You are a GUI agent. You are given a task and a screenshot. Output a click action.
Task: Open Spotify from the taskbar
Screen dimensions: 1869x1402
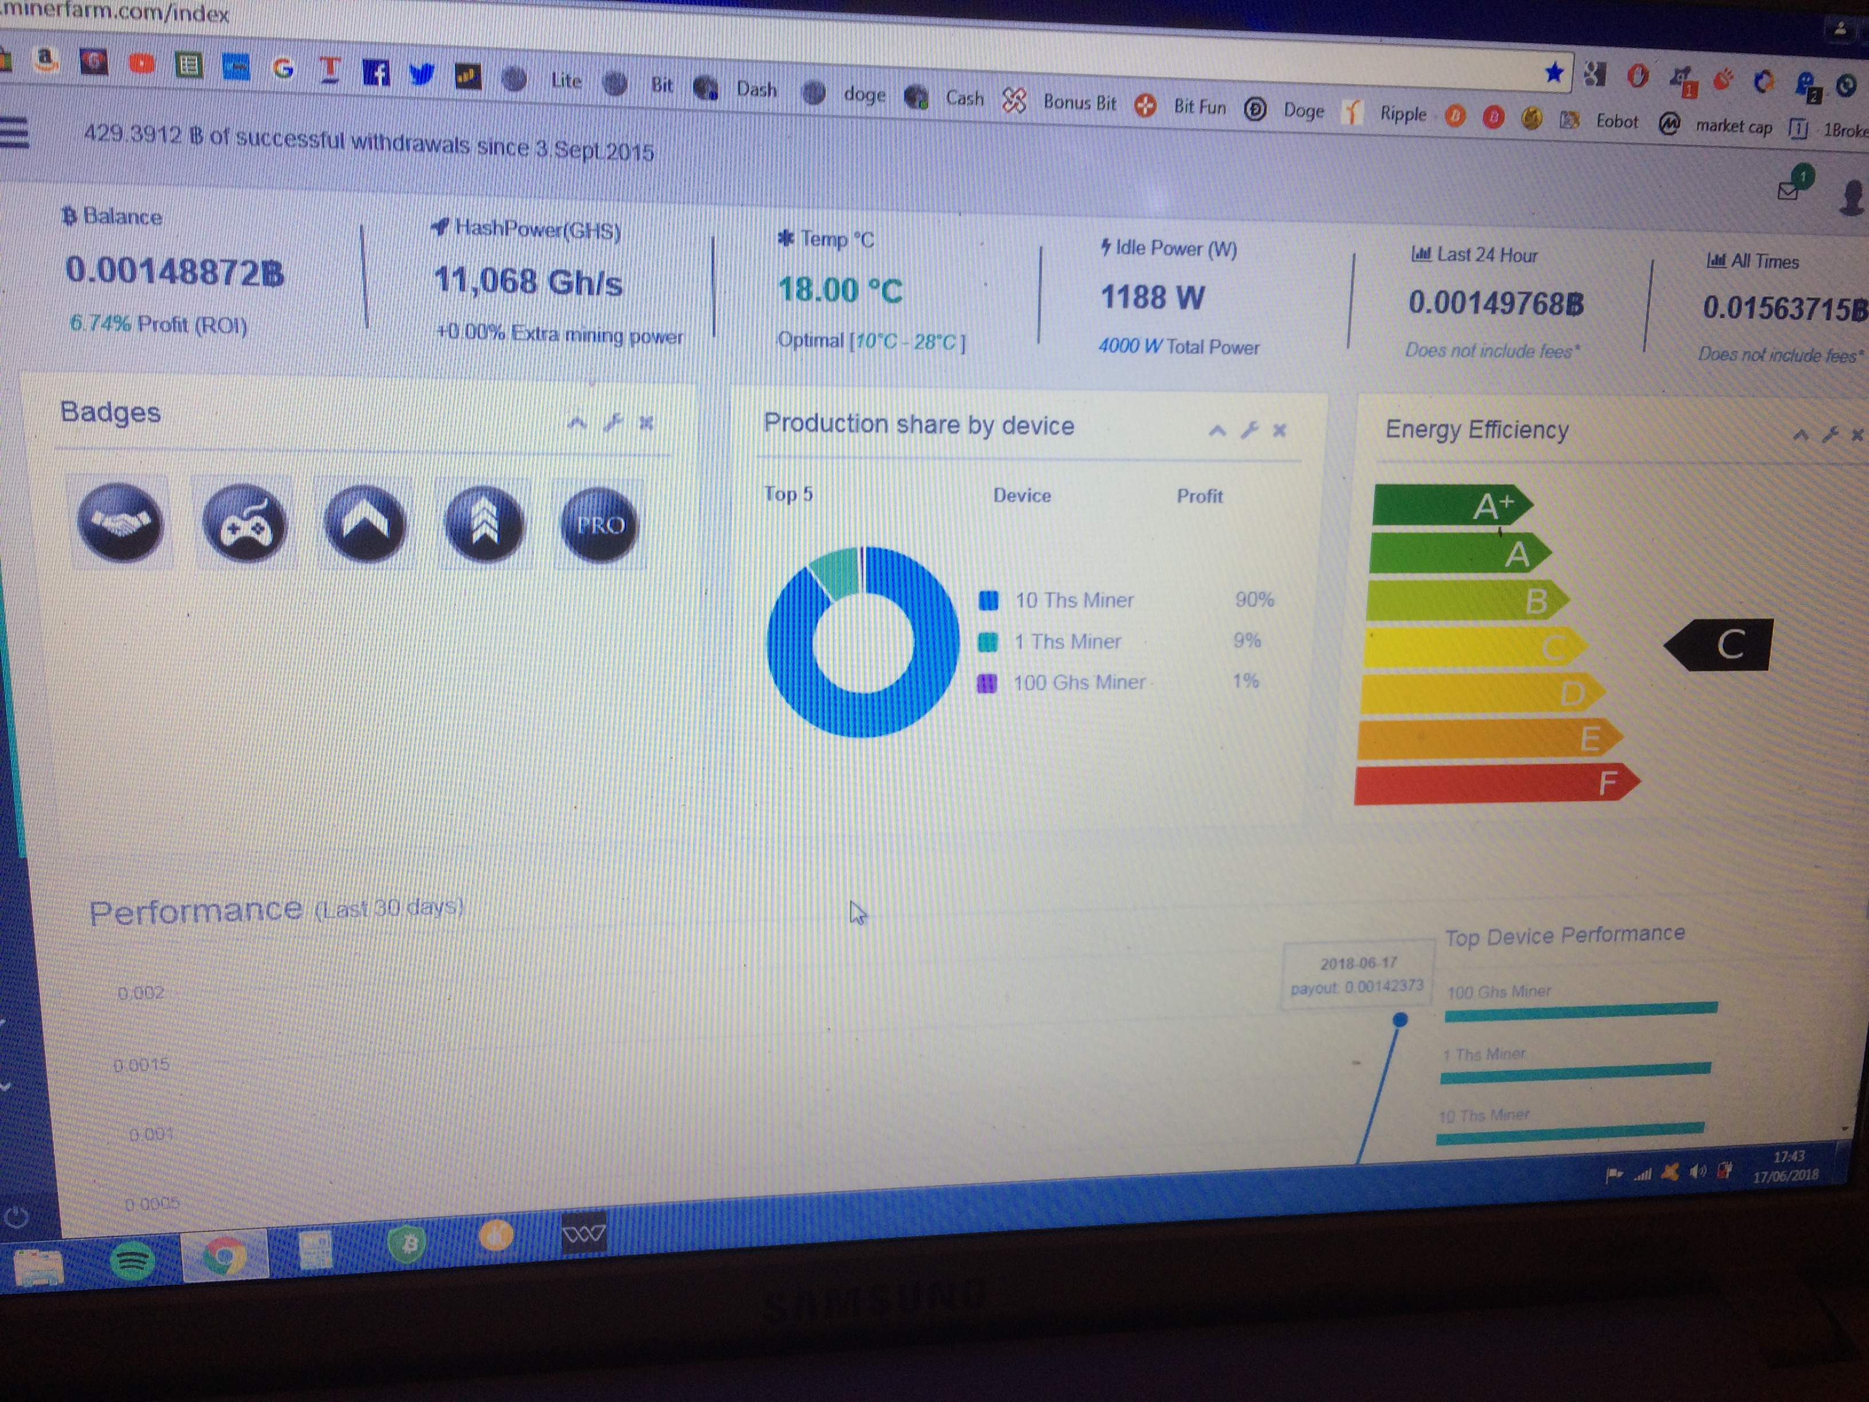pyautogui.click(x=133, y=1261)
